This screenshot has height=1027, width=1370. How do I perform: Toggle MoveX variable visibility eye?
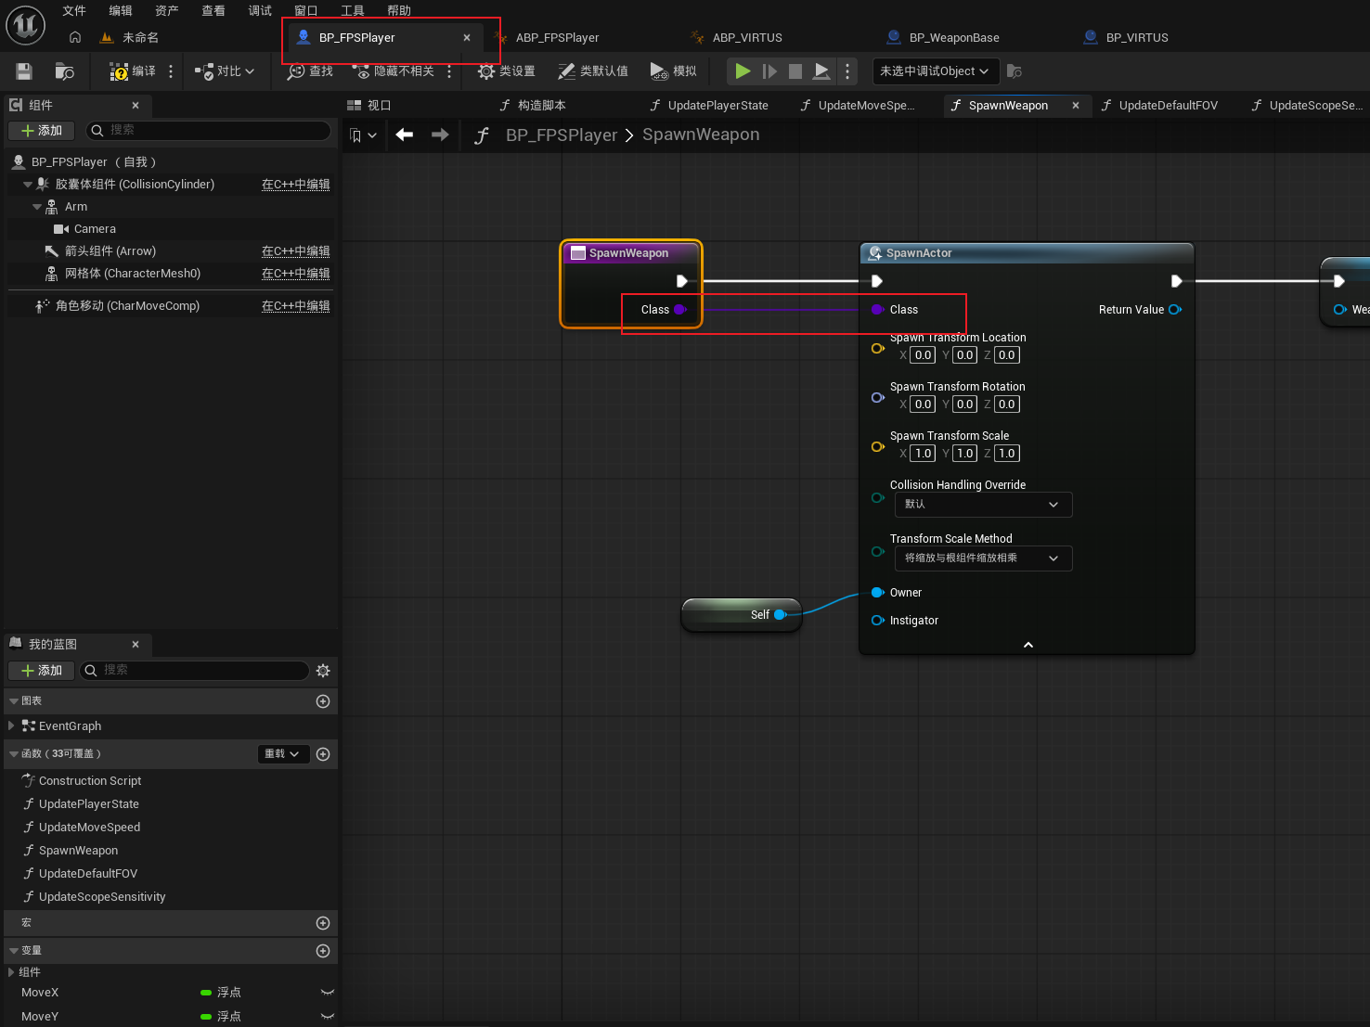pyautogui.click(x=327, y=993)
